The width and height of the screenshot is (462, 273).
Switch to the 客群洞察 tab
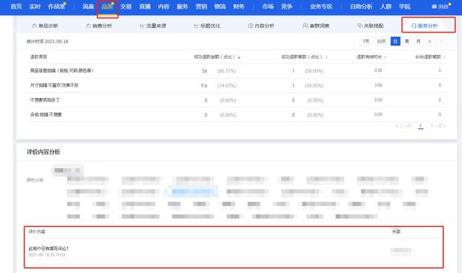click(x=316, y=26)
